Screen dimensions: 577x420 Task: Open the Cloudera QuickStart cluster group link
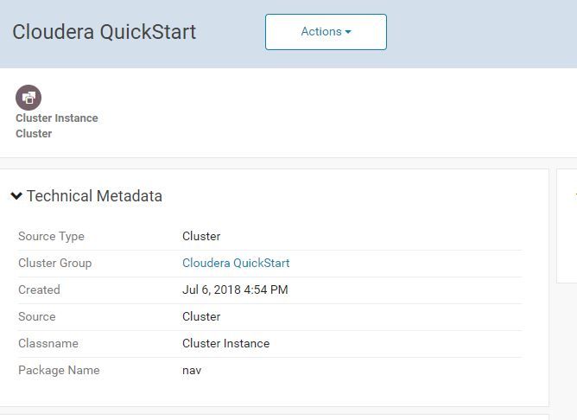[235, 263]
